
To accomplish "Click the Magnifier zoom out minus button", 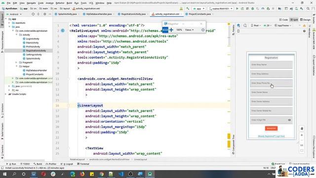I will pos(165,30).
